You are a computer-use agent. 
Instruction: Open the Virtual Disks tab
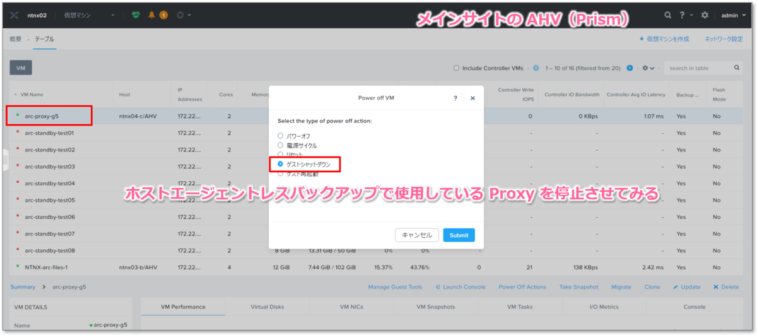click(267, 307)
